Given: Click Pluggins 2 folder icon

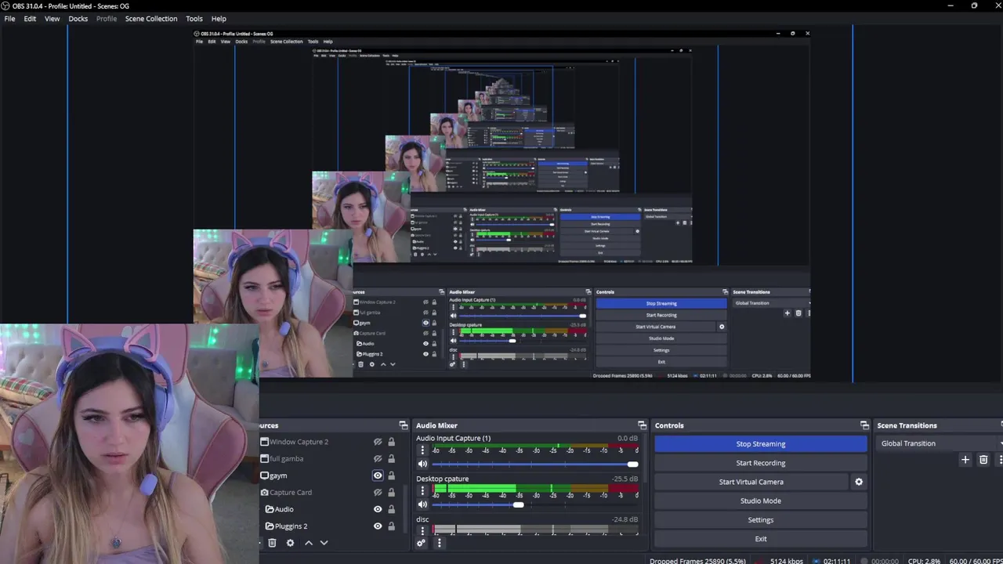Looking at the screenshot, I should (270, 526).
